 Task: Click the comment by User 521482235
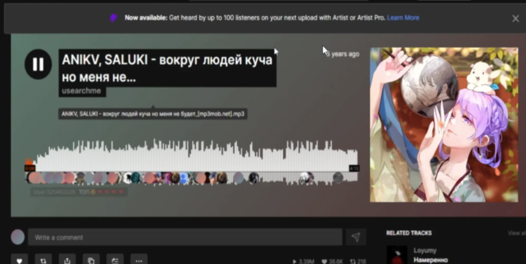pos(79,192)
